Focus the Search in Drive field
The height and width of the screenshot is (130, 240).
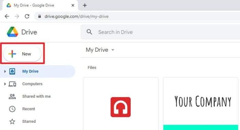click(160, 32)
